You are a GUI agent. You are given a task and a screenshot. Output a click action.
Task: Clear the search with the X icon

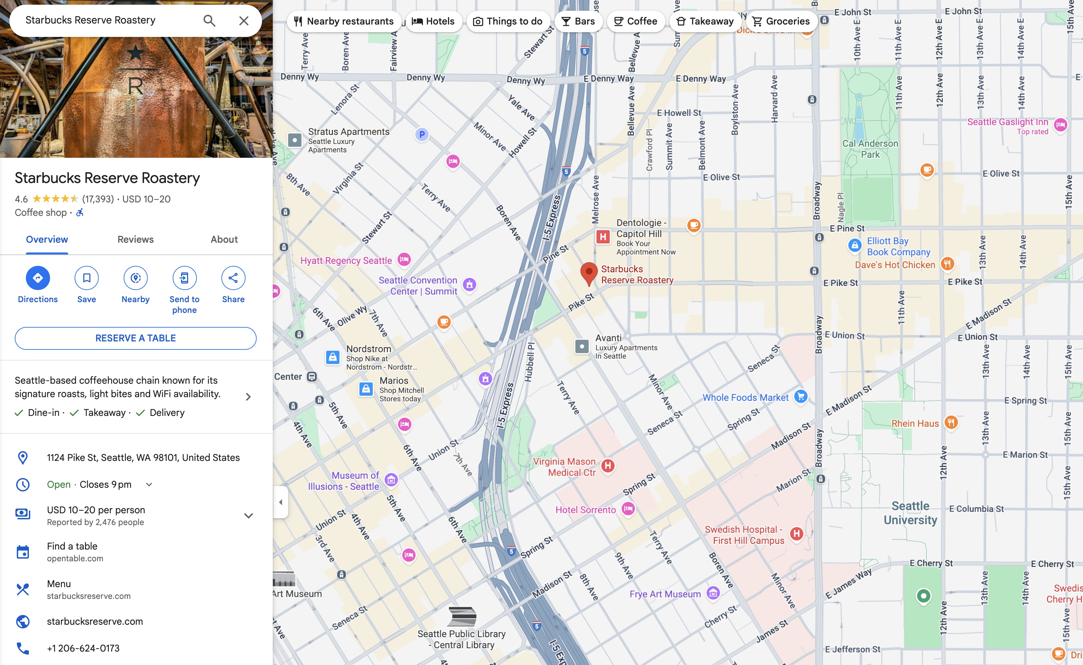pyautogui.click(x=244, y=21)
